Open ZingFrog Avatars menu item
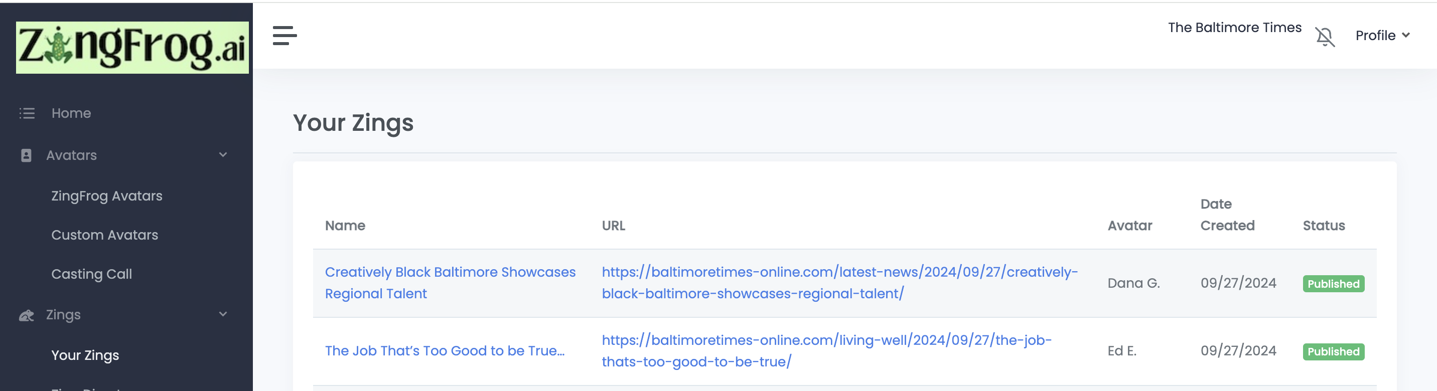The height and width of the screenshot is (391, 1437). point(106,196)
